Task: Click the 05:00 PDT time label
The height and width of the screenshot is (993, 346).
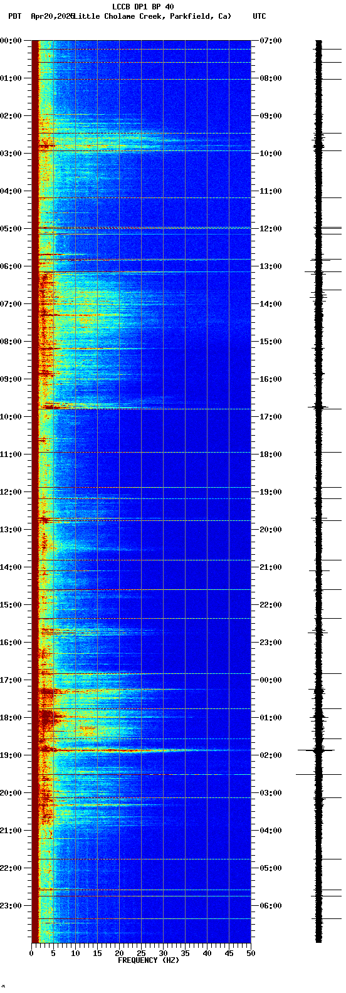Action: [x=11, y=229]
